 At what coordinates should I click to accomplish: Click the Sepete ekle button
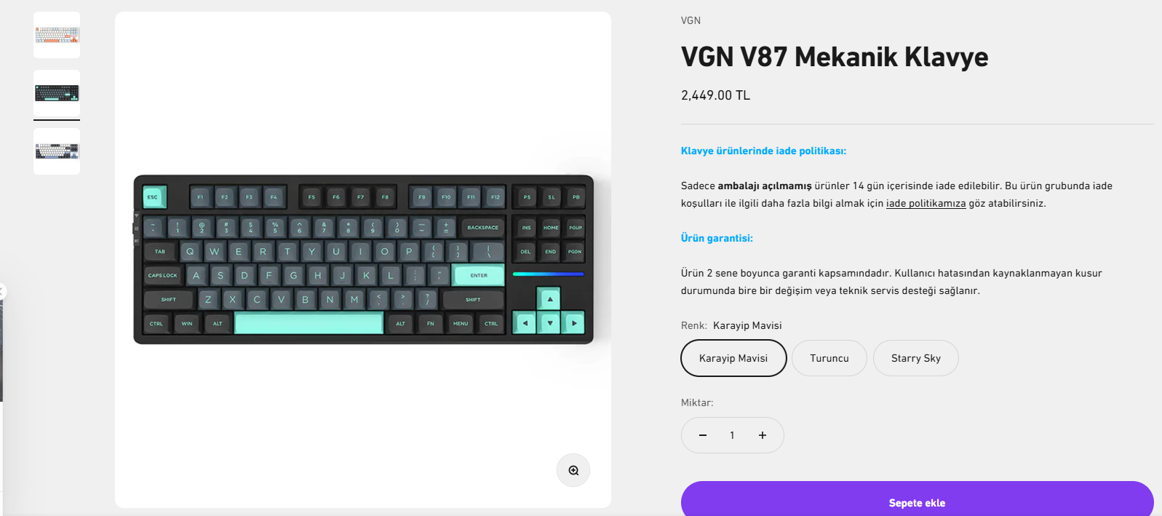coord(917,501)
